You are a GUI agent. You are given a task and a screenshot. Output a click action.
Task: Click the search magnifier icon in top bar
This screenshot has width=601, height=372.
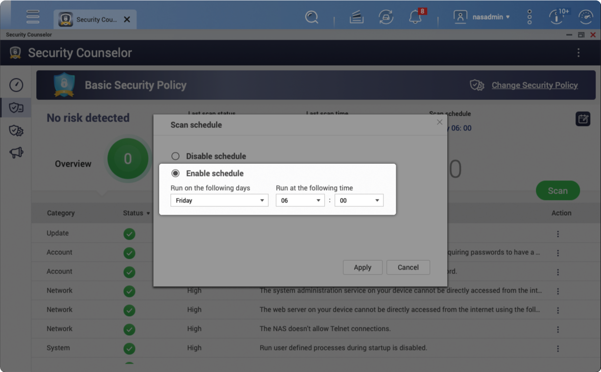point(312,17)
